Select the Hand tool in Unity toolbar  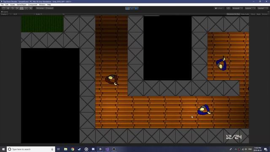pyautogui.click(x=4, y=8)
